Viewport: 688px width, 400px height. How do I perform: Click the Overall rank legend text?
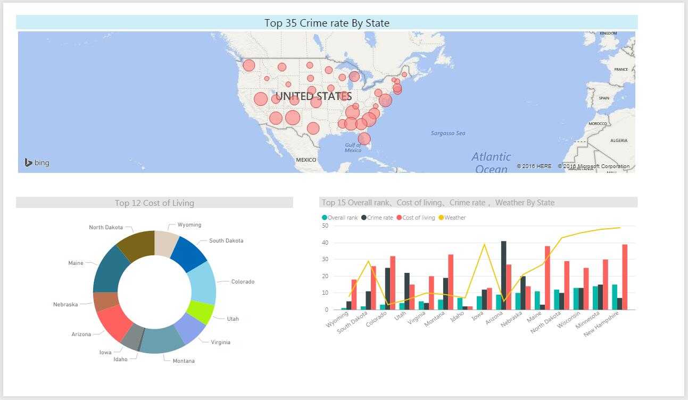pyautogui.click(x=343, y=218)
